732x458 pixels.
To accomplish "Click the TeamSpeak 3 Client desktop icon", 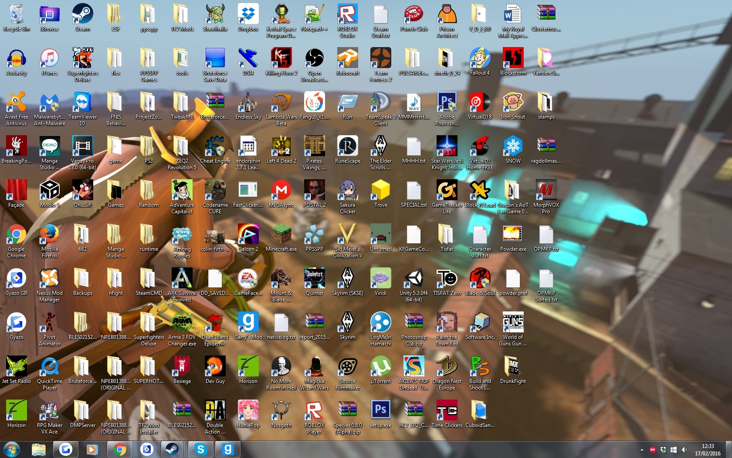I will pos(381,109).
